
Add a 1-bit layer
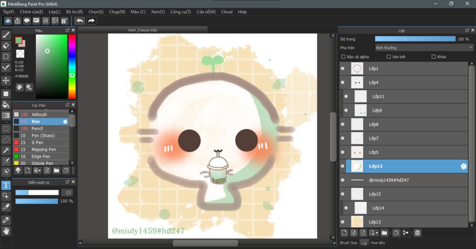point(363,233)
